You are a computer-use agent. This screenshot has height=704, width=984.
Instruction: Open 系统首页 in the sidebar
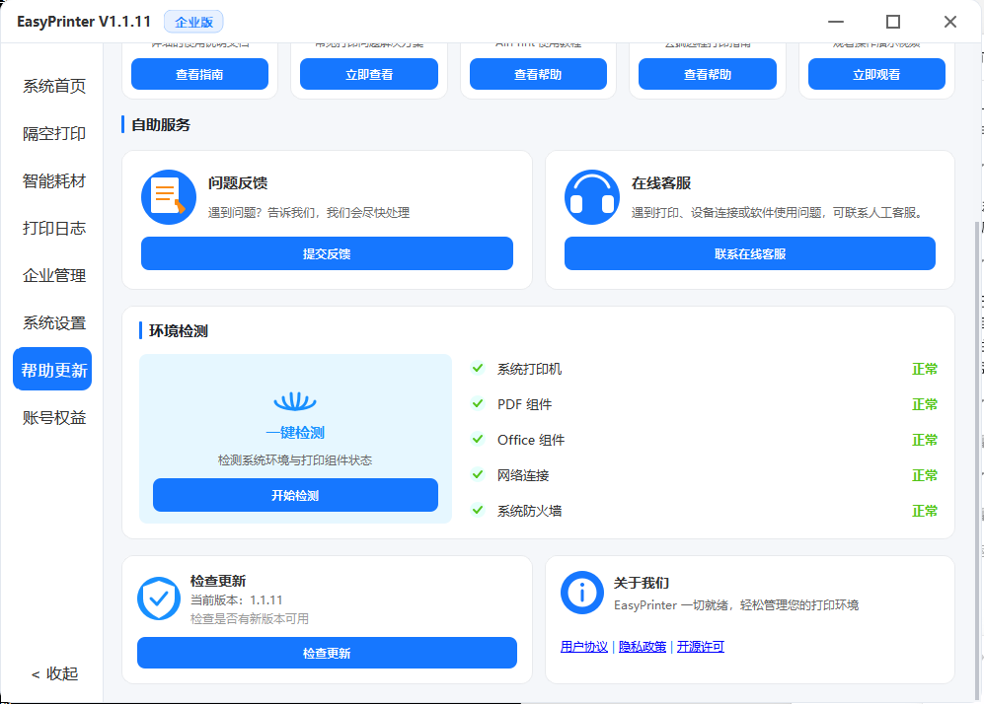[54, 86]
